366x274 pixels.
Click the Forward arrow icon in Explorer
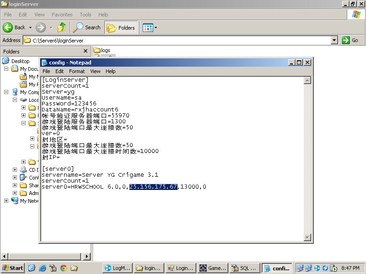(x=41, y=27)
